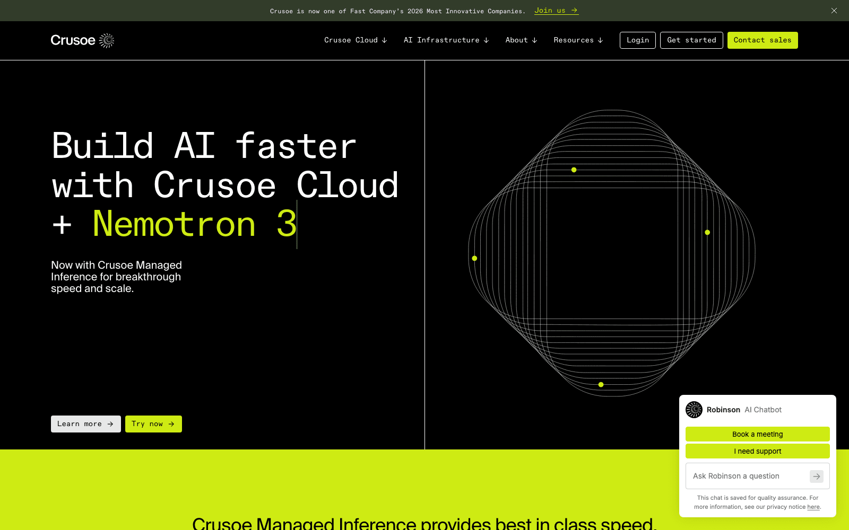849x530 pixels.
Task: Expand the About menu
Action: [x=522, y=40]
